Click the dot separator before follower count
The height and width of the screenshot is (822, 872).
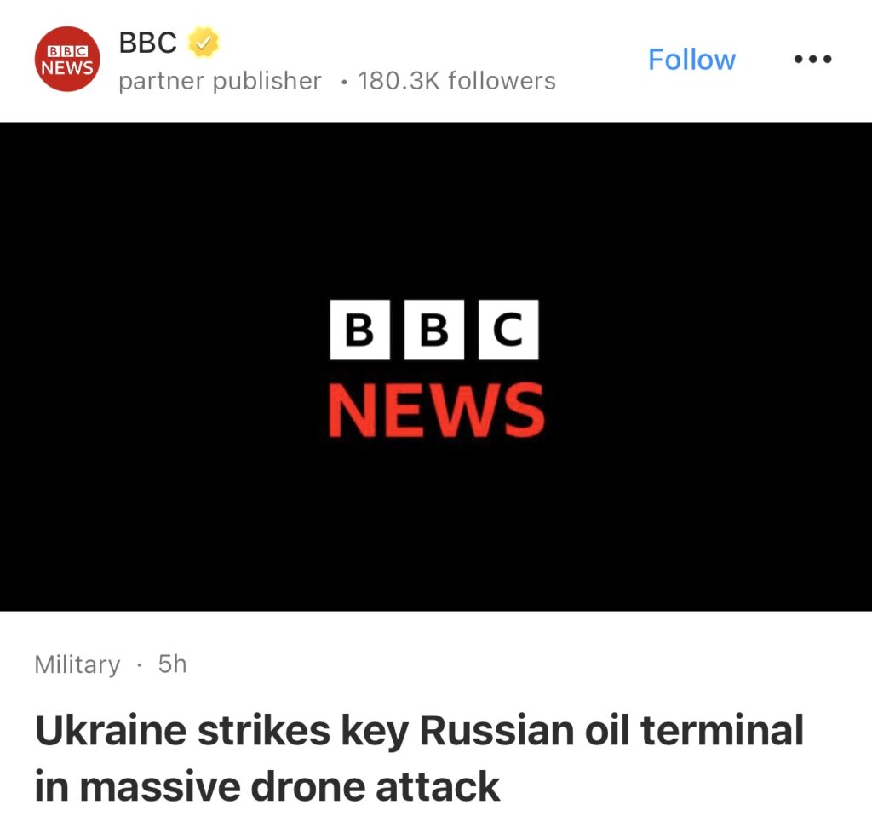click(x=343, y=82)
